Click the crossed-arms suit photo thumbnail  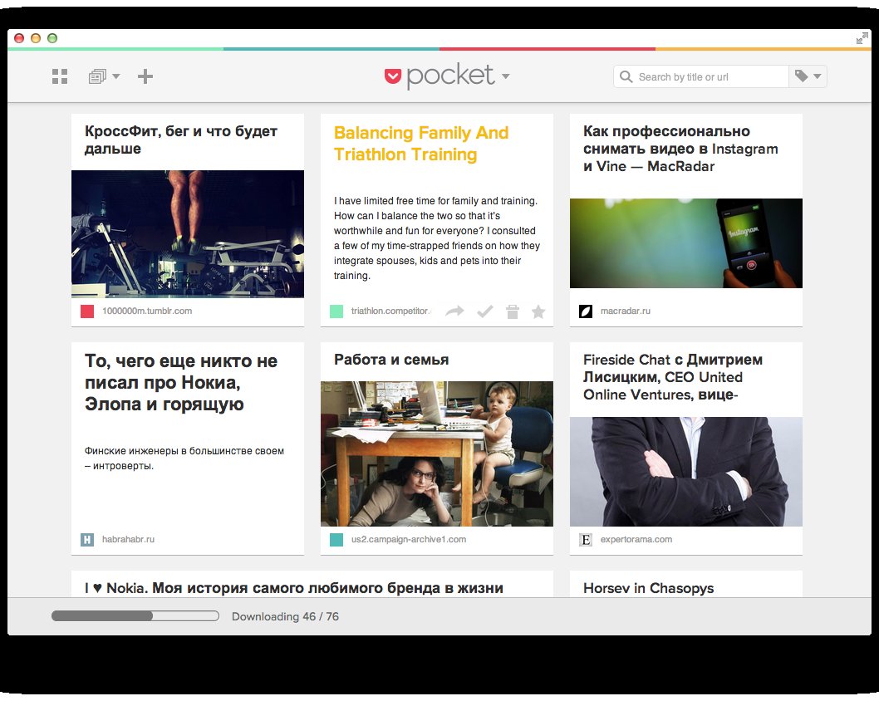(x=686, y=472)
